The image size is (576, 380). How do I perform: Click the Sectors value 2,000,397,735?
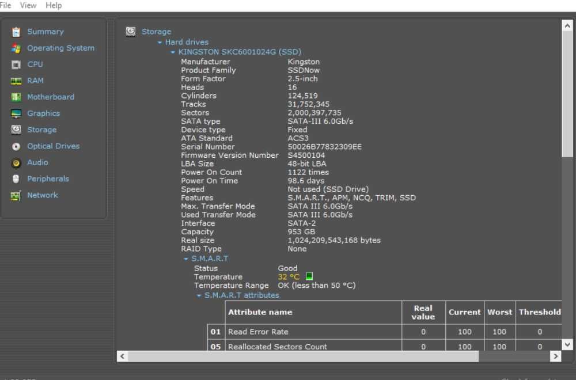[x=314, y=113]
